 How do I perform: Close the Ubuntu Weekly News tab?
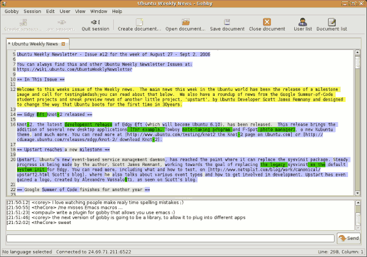[63, 45]
